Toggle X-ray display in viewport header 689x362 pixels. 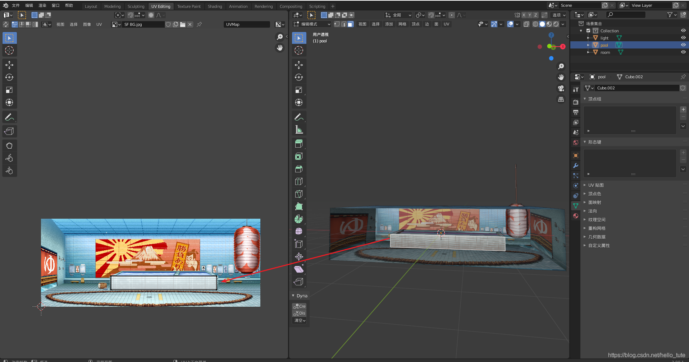pyautogui.click(x=526, y=24)
